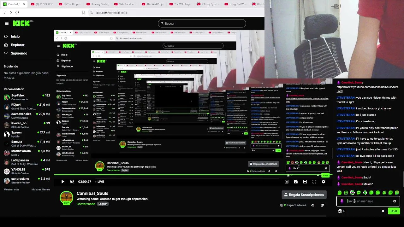Insert the last emote in row
404x227 pixels.
pos(397,193)
